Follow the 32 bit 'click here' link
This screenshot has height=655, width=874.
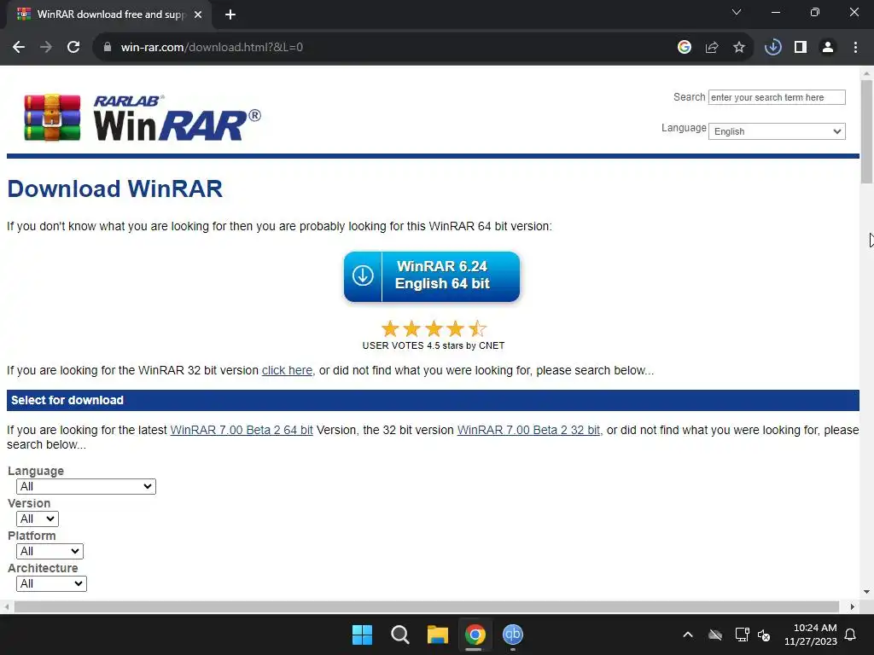click(287, 370)
